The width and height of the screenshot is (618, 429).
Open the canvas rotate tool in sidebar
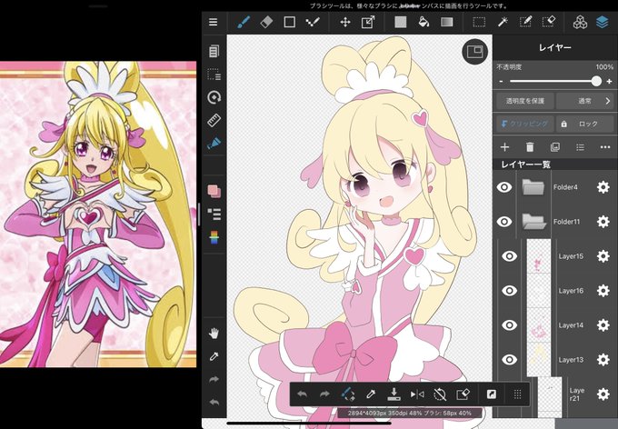214,97
